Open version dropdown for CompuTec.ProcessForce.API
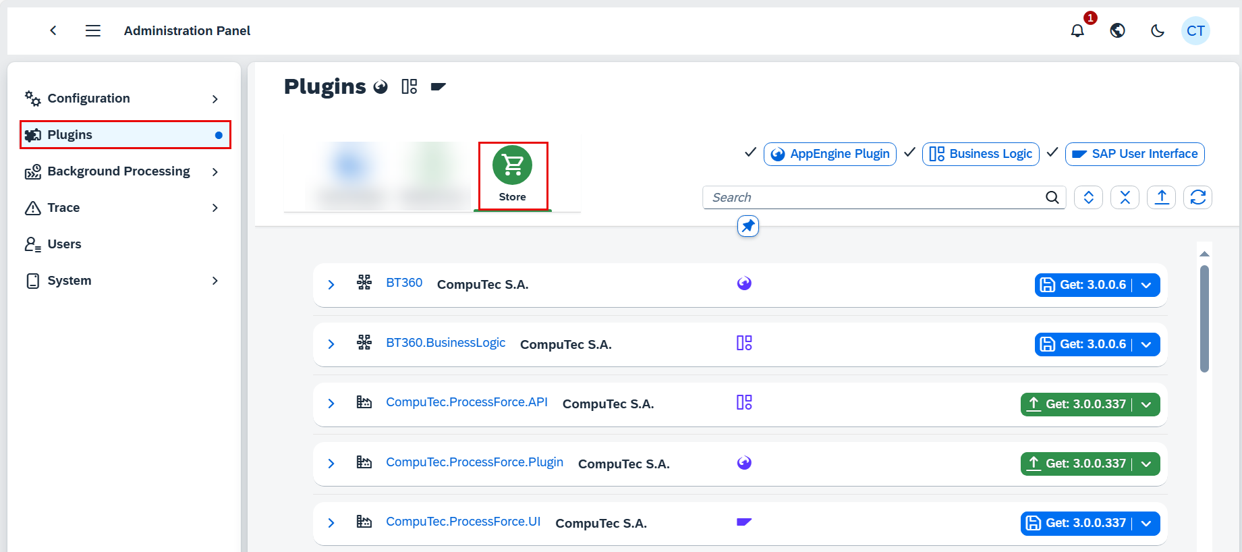The height and width of the screenshot is (552, 1242). tap(1146, 404)
